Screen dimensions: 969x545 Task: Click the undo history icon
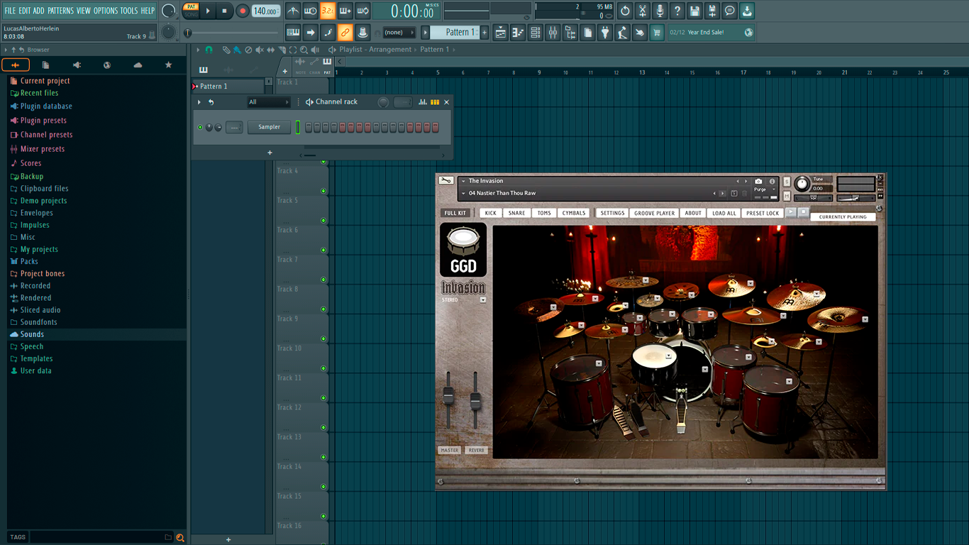coord(625,11)
